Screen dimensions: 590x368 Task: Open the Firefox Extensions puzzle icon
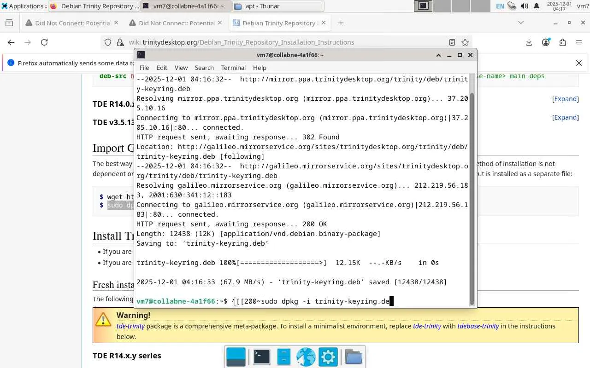pos(562,42)
